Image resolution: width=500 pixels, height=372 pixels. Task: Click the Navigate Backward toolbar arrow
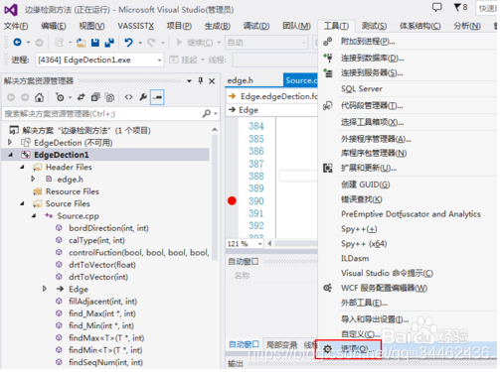(x=17, y=43)
